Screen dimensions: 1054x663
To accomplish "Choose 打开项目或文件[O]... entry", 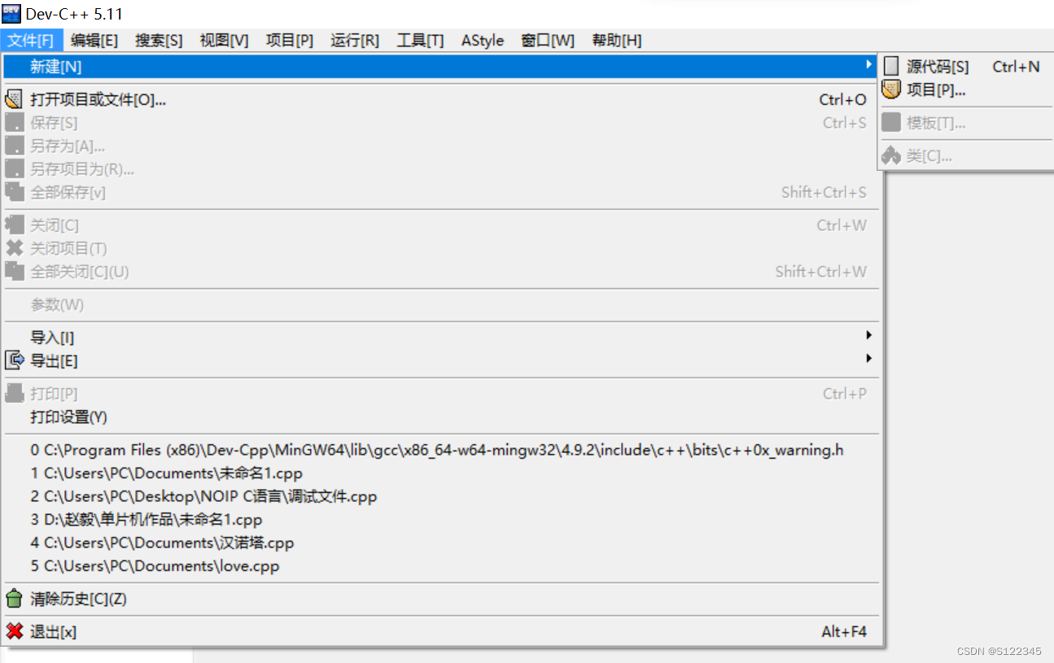I will [x=440, y=100].
